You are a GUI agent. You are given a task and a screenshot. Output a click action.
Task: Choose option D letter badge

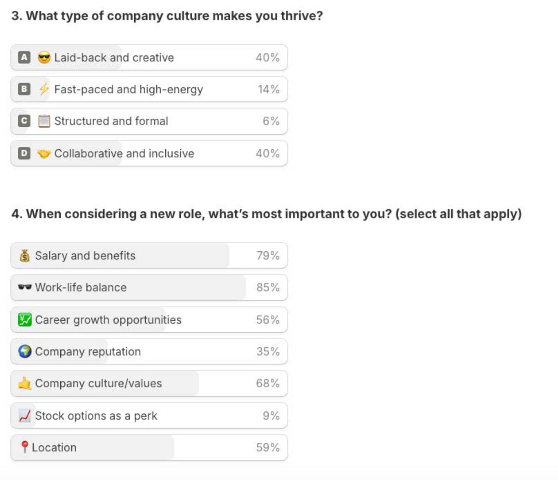click(24, 154)
